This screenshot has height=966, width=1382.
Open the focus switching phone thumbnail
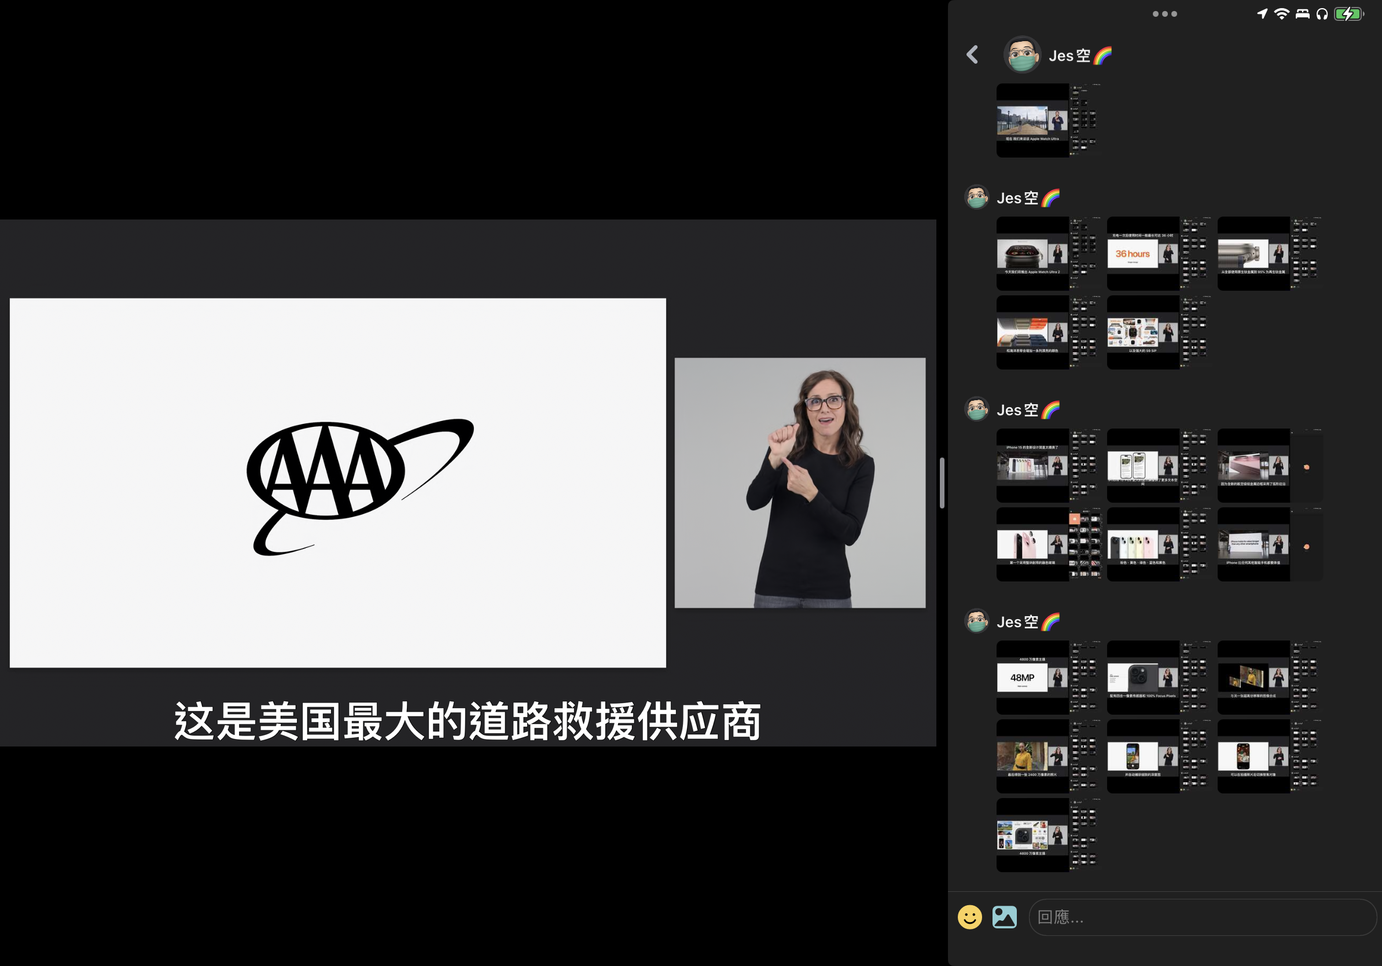(x=1270, y=756)
